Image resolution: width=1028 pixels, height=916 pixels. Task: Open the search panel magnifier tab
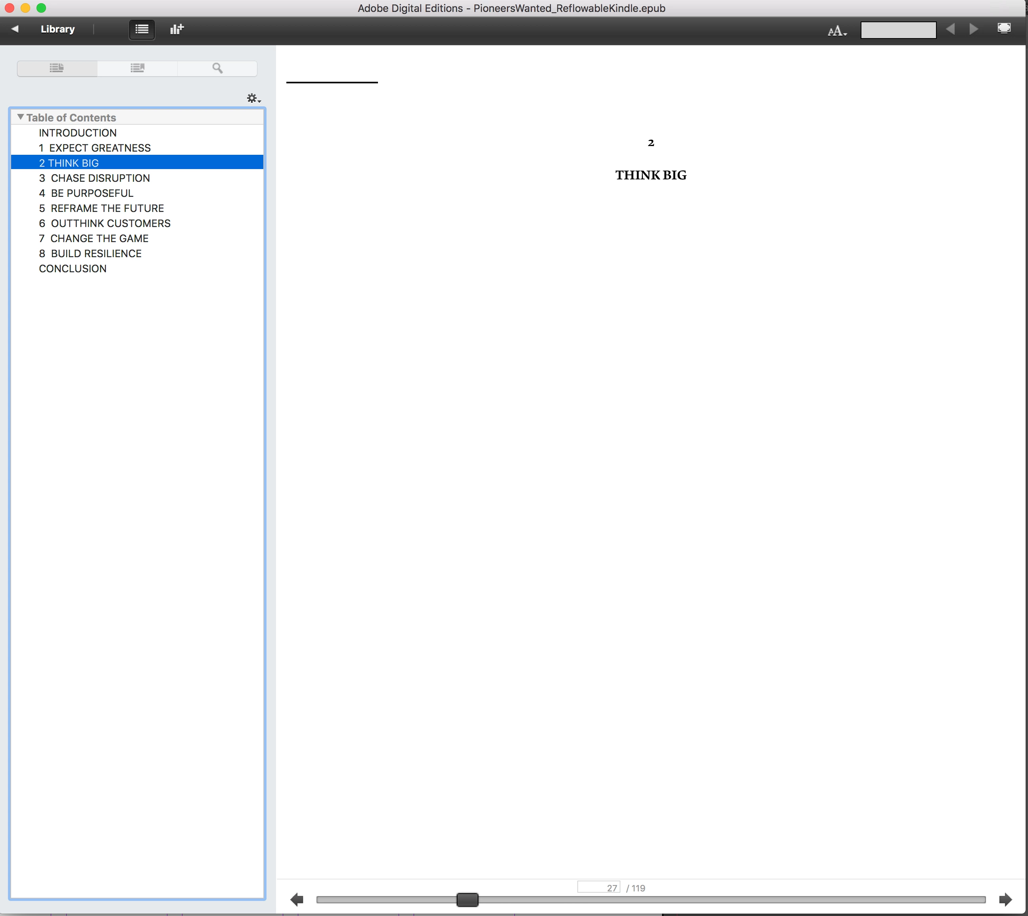(x=217, y=68)
